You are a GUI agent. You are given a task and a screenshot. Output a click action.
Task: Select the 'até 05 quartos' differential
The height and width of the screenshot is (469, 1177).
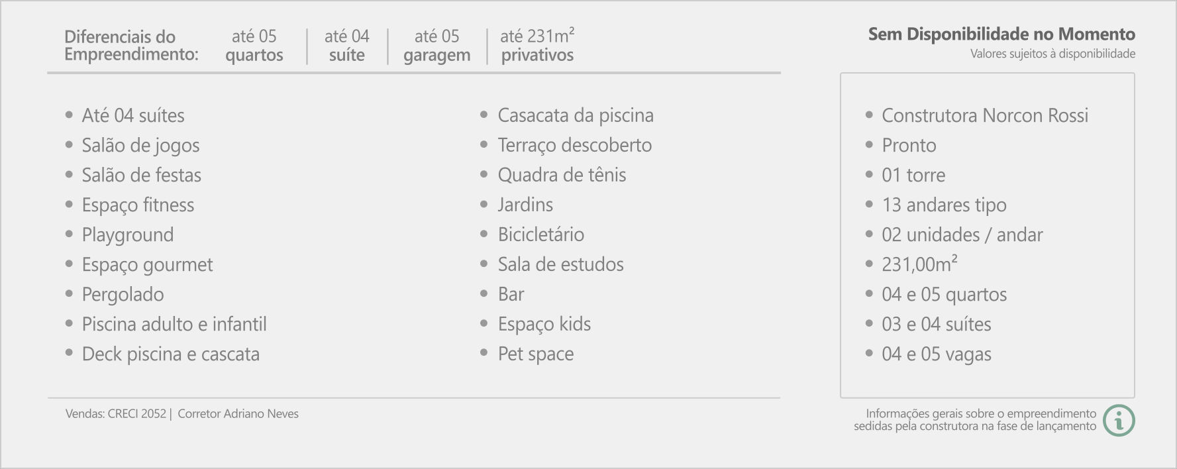pyautogui.click(x=254, y=46)
